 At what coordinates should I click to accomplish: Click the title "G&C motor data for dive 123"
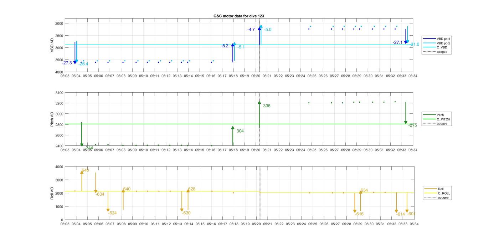coord(239,16)
